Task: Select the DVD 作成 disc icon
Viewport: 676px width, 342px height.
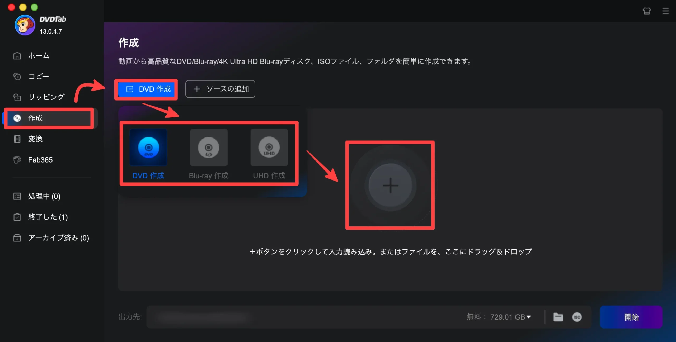Action: (148, 148)
